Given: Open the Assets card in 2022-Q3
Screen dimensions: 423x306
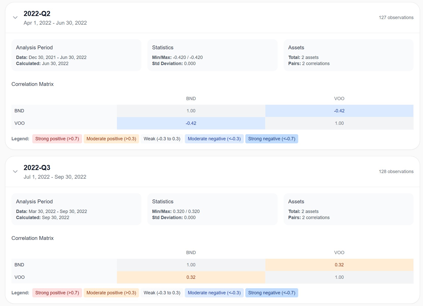Looking at the screenshot, I should (x=348, y=209).
